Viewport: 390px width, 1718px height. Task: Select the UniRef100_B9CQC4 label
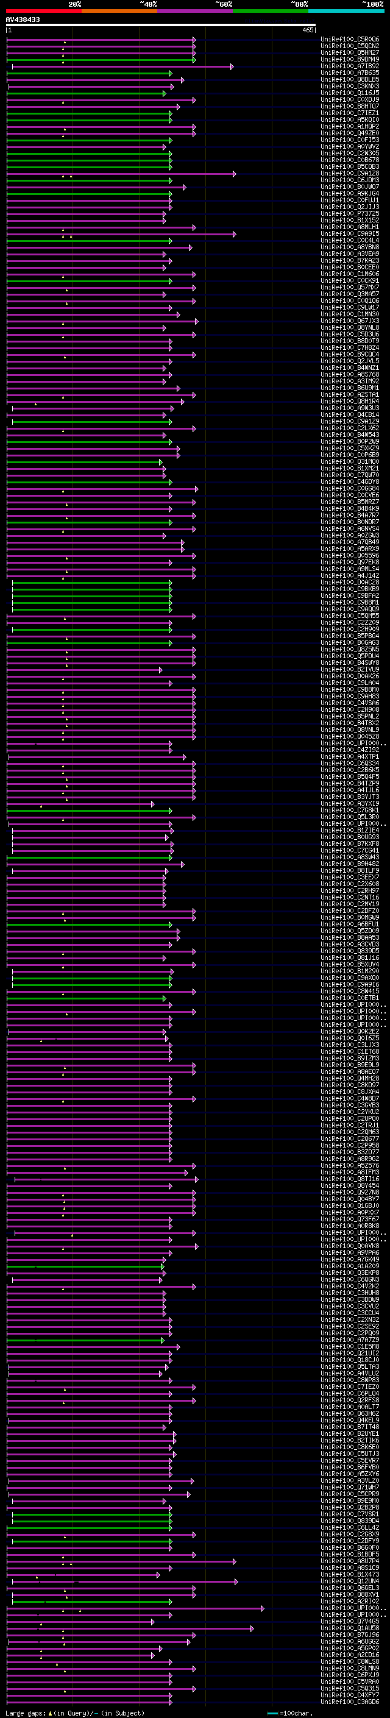[x=350, y=354]
